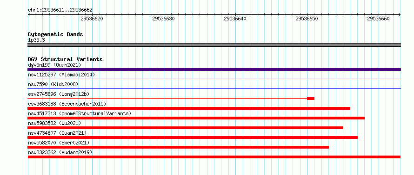414x175 pixels.
Task: Click the 29536650 ruler position label
Action: point(307,19)
